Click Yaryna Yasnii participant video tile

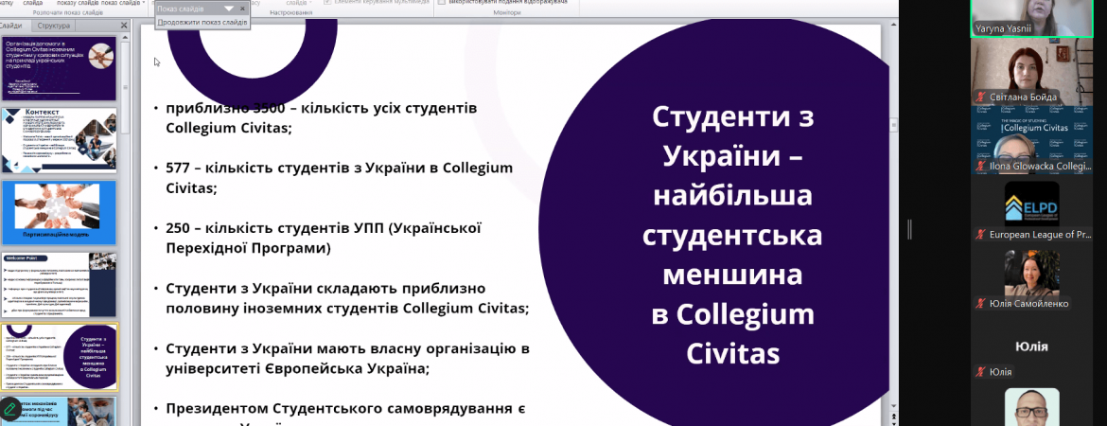(1030, 18)
